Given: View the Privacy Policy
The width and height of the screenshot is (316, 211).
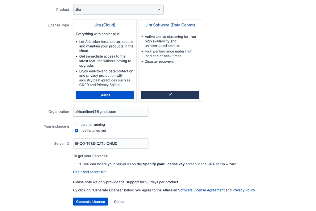Looking at the screenshot, I should [x=244, y=190].
